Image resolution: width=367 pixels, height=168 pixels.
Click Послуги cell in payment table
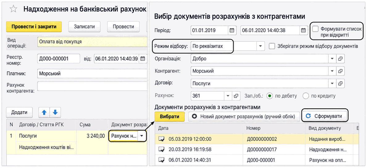[x=46, y=136]
